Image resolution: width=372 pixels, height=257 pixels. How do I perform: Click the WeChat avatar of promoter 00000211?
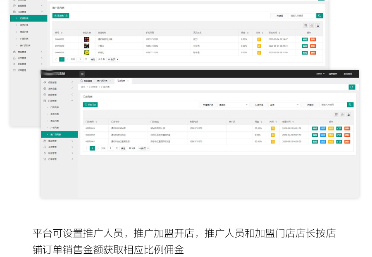click(87, 39)
